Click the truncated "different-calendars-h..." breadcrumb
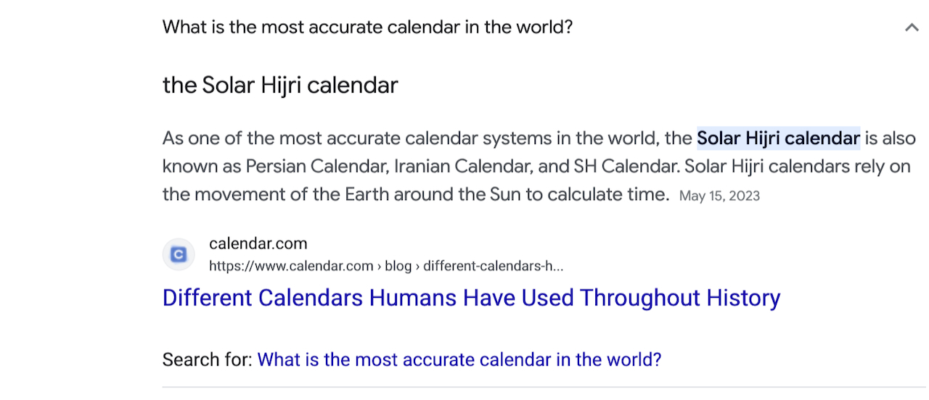 click(493, 266)
